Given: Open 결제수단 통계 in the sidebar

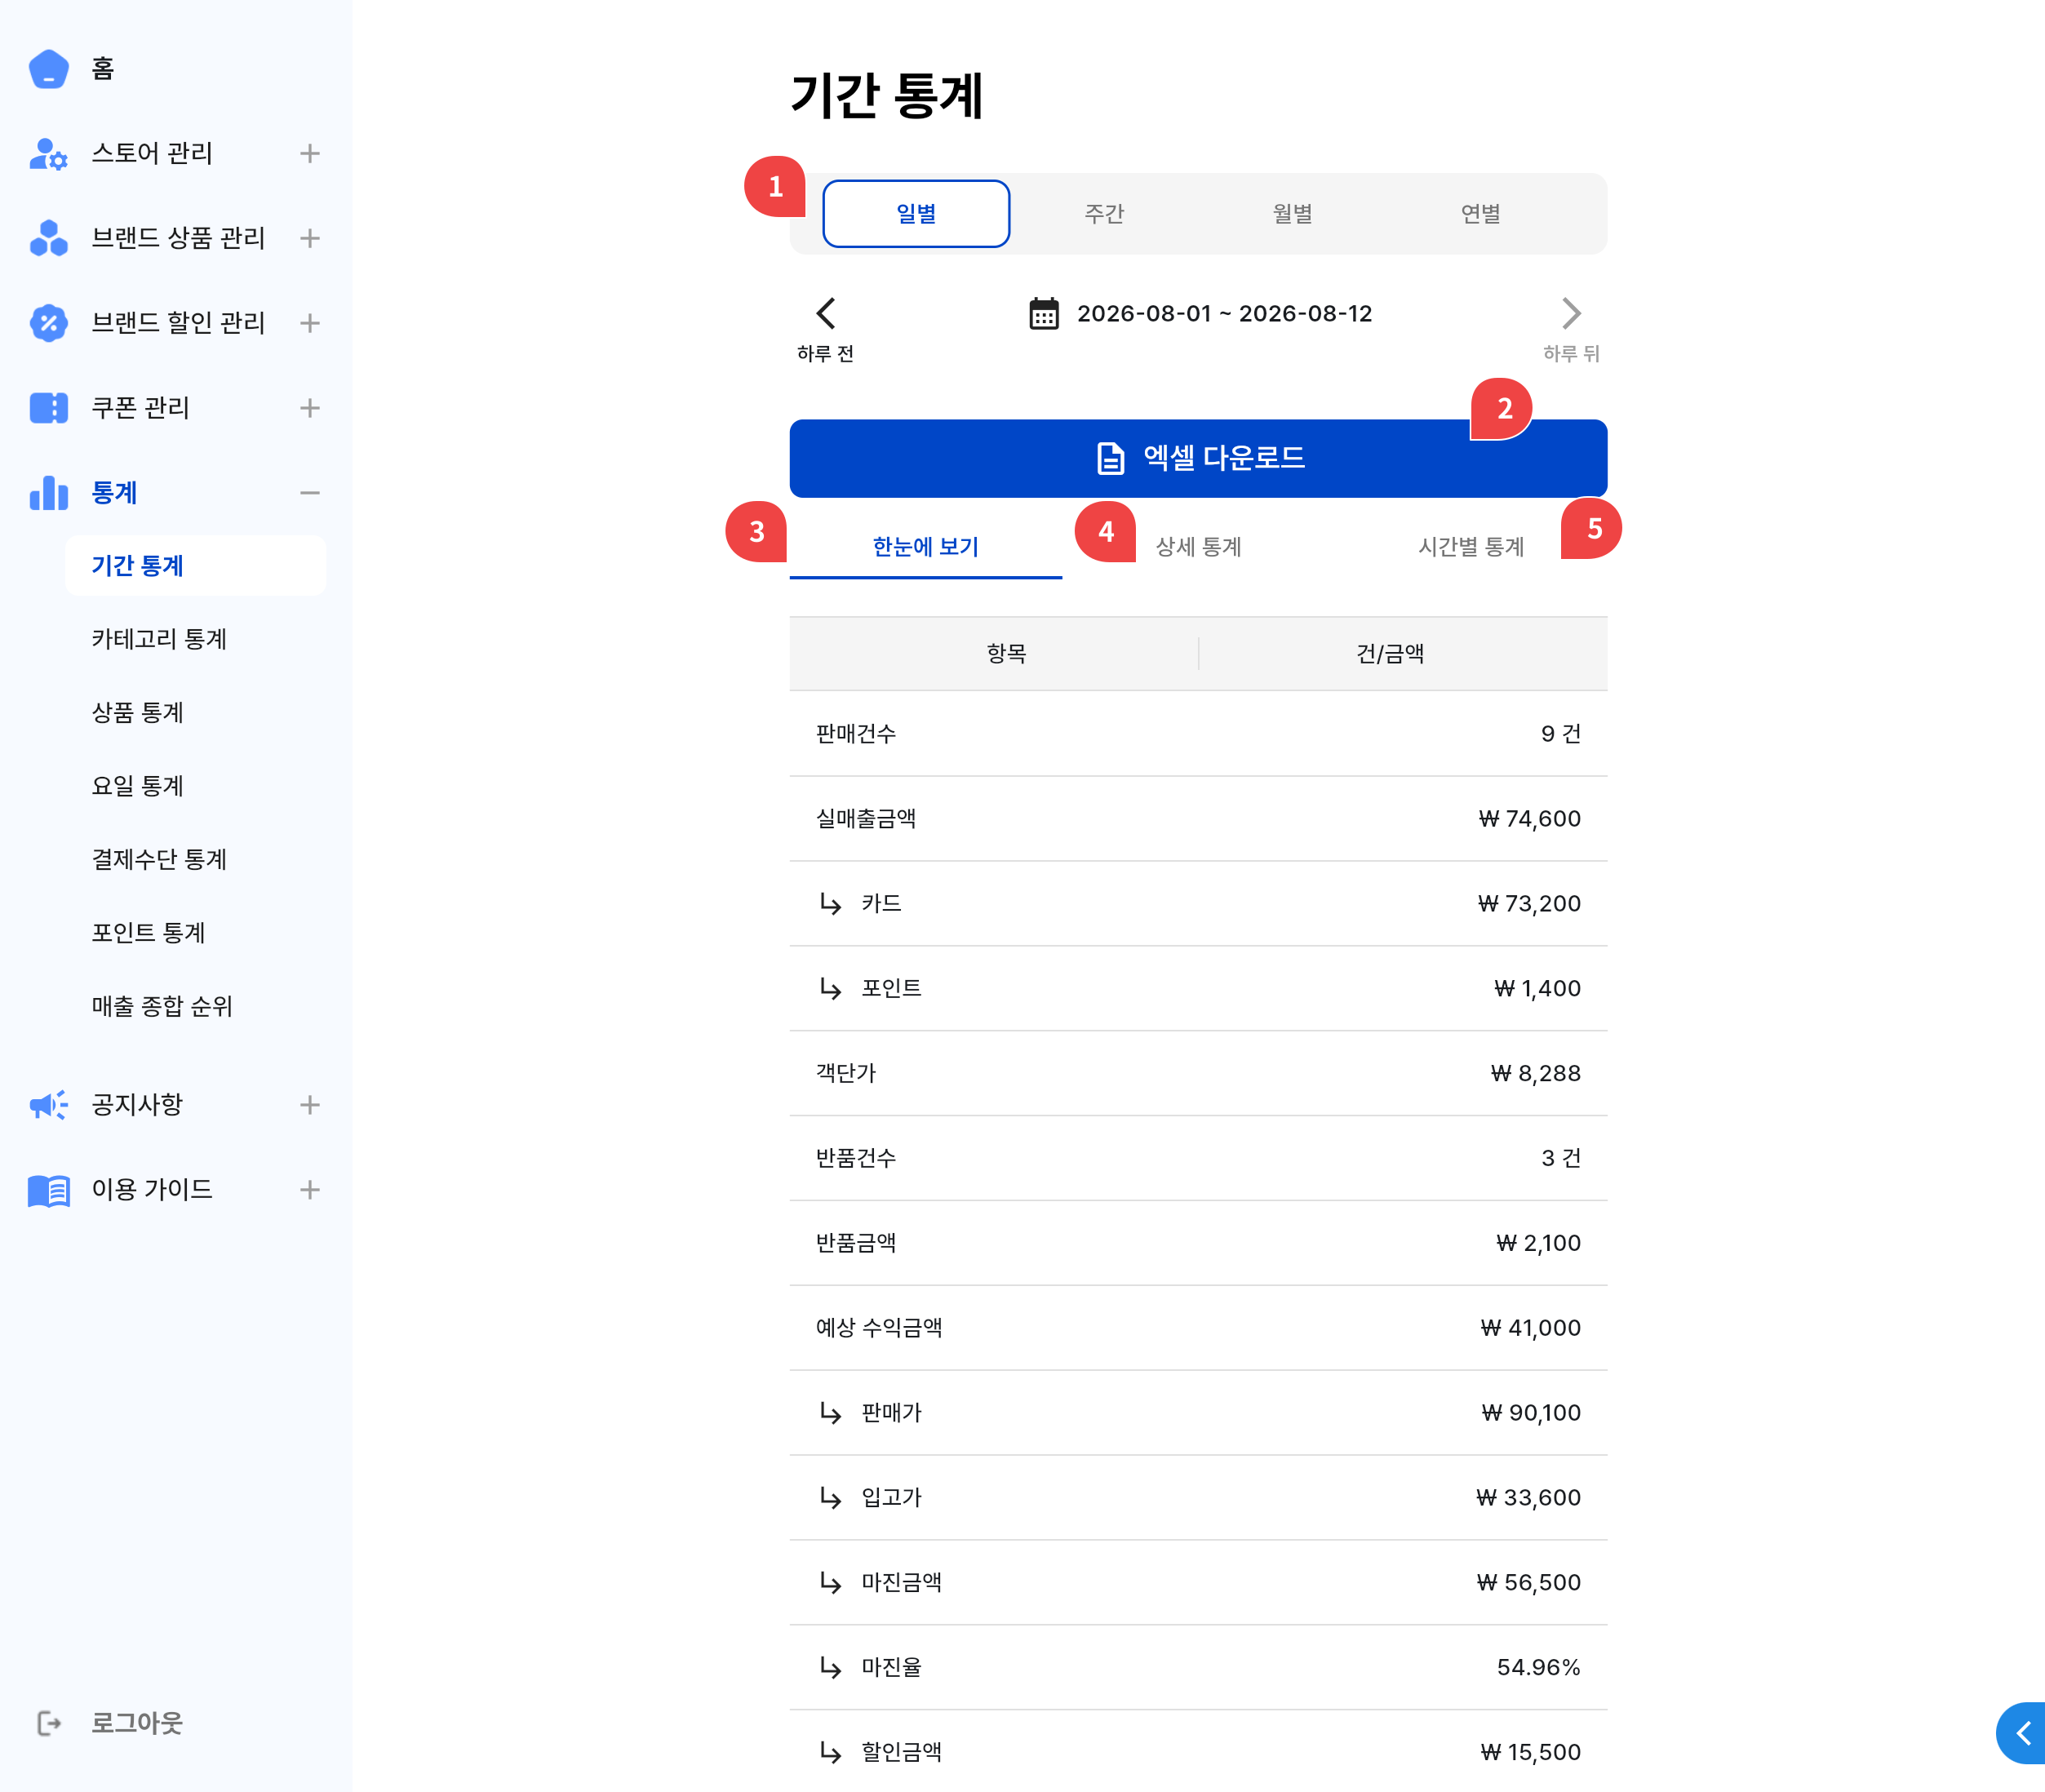Looking at the screenshot, I should coord(159,860).
